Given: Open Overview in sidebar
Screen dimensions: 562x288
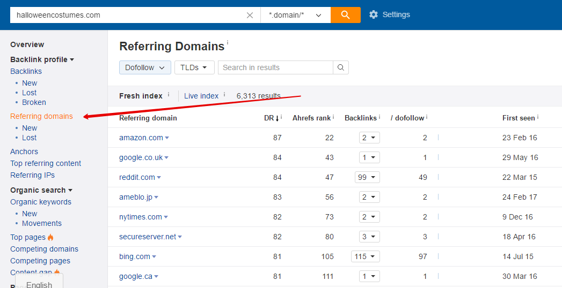Looking at the screenshot, I should pyautogui.click(x=27, y=44).
